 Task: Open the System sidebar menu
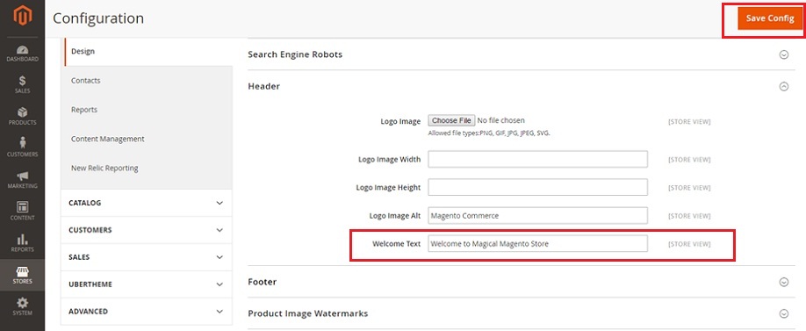[22, 306]
